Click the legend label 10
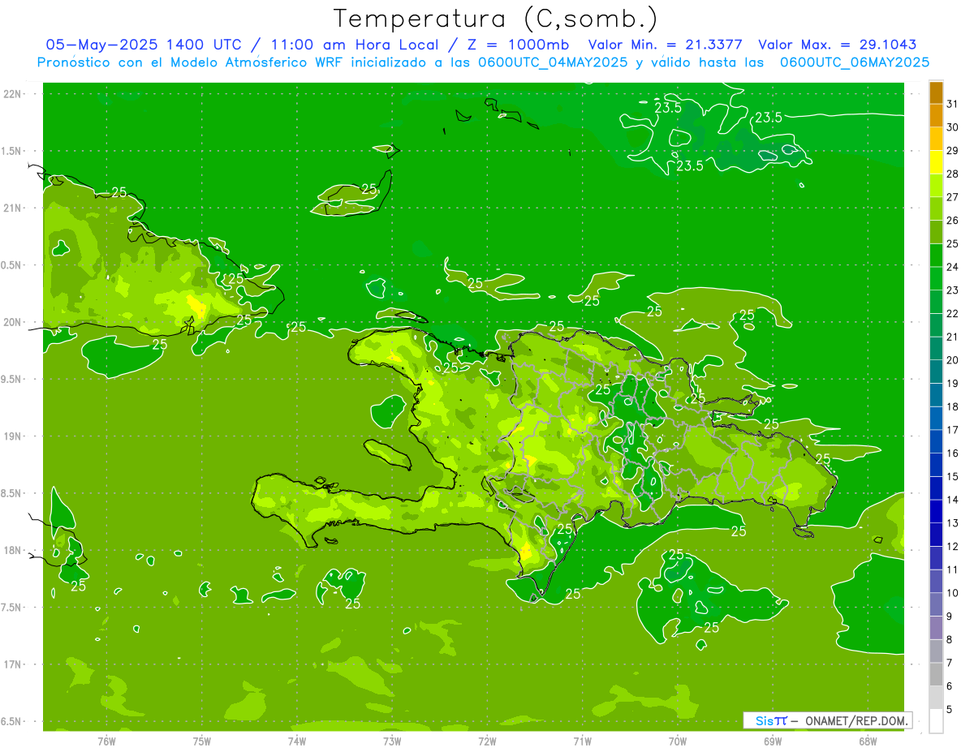974x752 pixels. (x=953, y=593)
